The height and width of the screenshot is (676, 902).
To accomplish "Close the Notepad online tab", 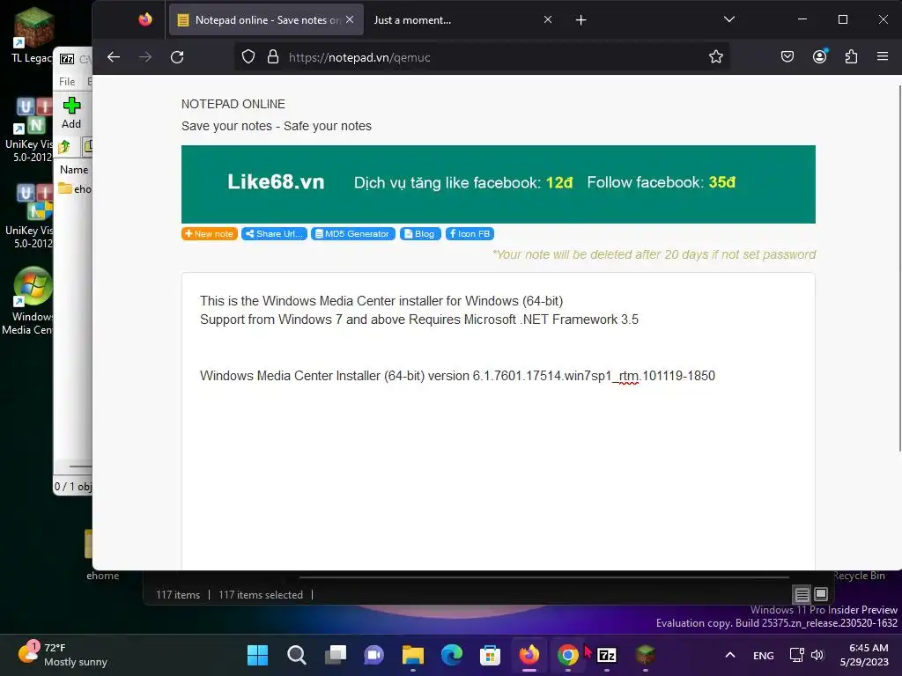I will tap(350, 19).
